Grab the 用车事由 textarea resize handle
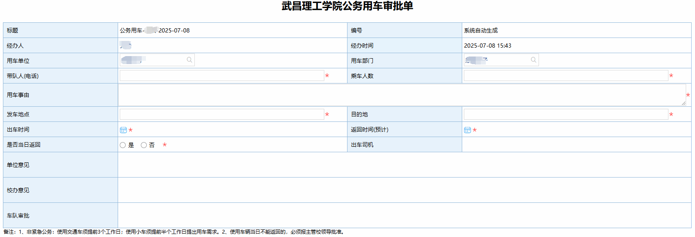Screen dimensions: 695x237 click(x=684, y=103)
